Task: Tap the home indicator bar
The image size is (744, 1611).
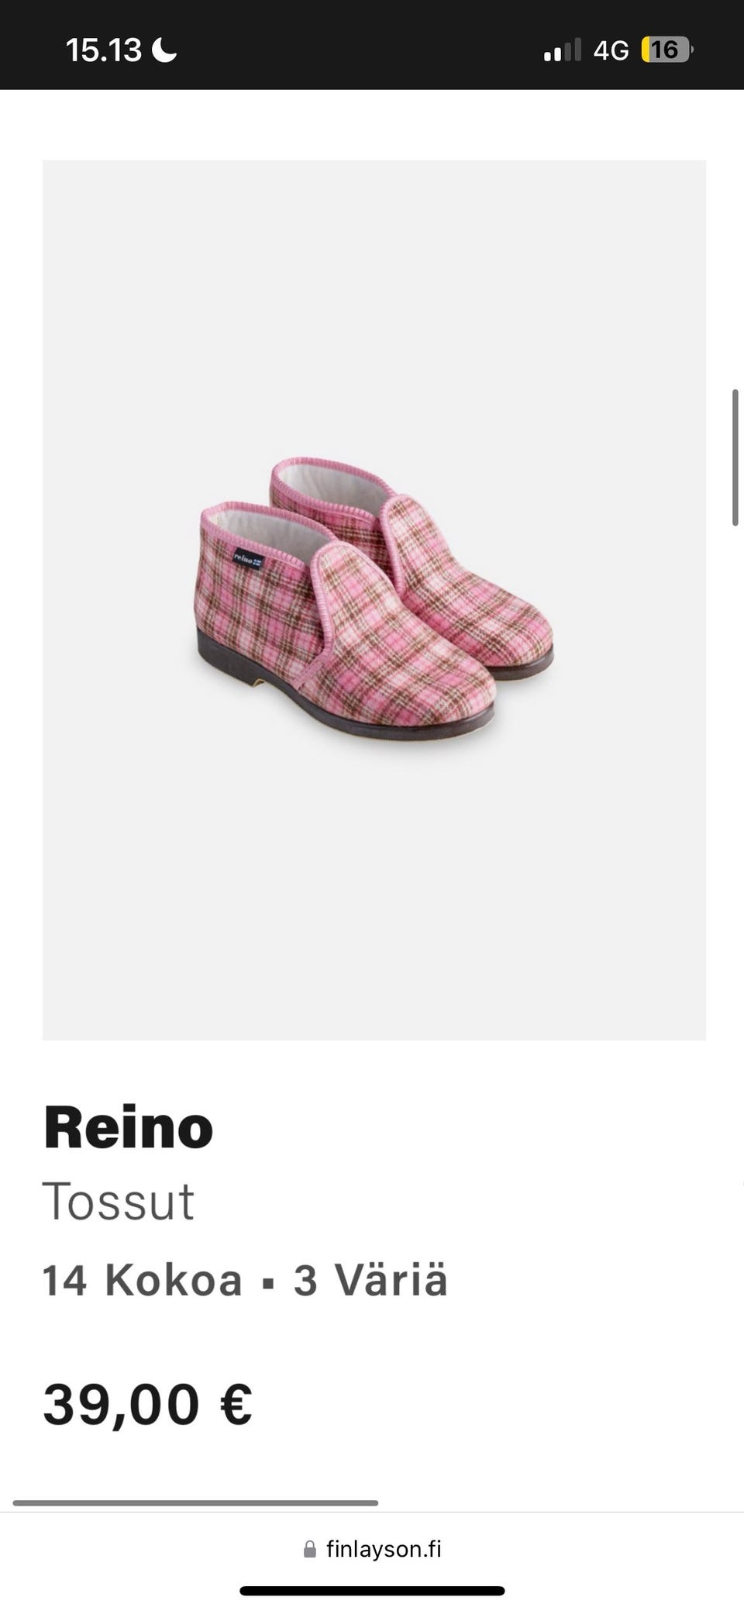Action: tap(372, 1591)
